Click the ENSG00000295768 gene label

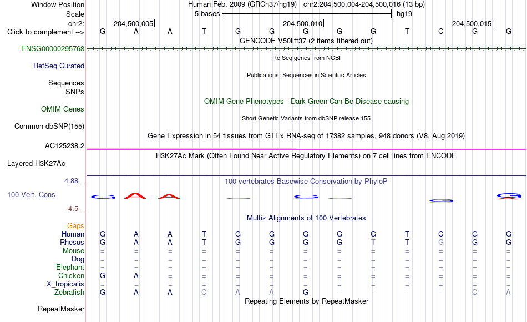pyautogui.click(x=53, y=48)
